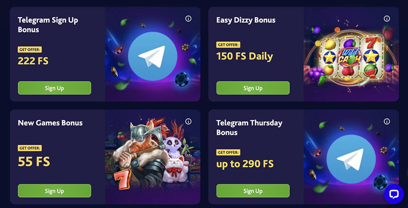Sign Up for 150 FS Daily offer
This screenshot has width=408, height=208.
pos(253,88)
